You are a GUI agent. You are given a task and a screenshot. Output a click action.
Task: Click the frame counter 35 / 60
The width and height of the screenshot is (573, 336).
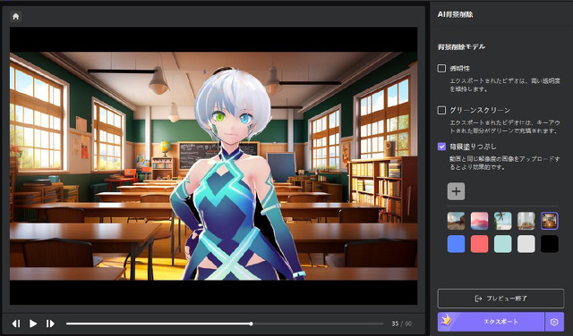pos(401,323)
